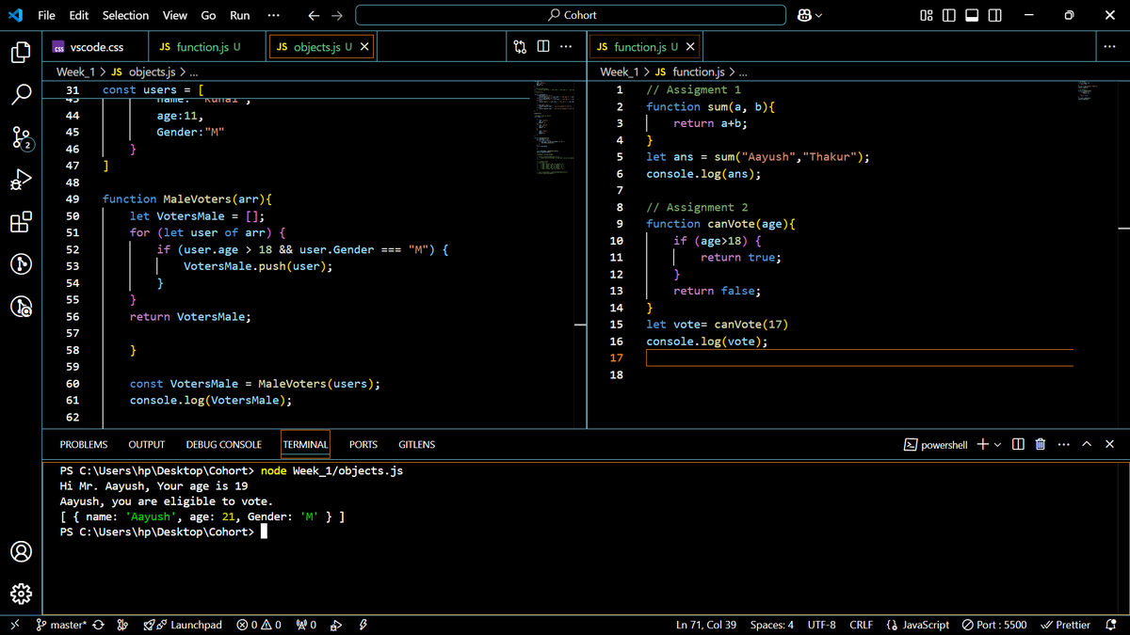Screen dimensions: 1130x635
Task: Click Prettier in status bar
Action: (x=1065, y=625)
